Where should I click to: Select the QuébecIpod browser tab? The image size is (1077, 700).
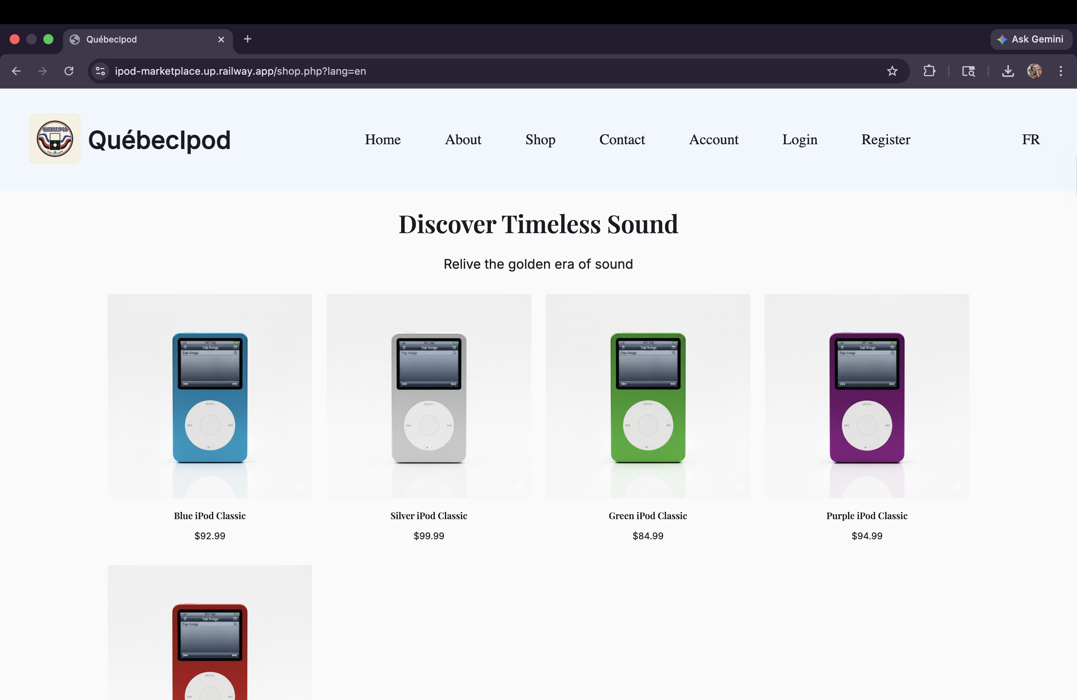click(148, 39)
